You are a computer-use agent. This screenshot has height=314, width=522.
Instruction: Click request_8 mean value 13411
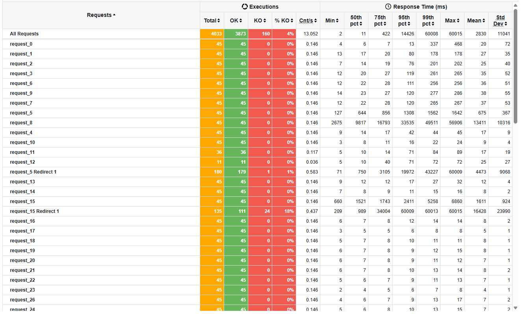[x=479, y=123]
